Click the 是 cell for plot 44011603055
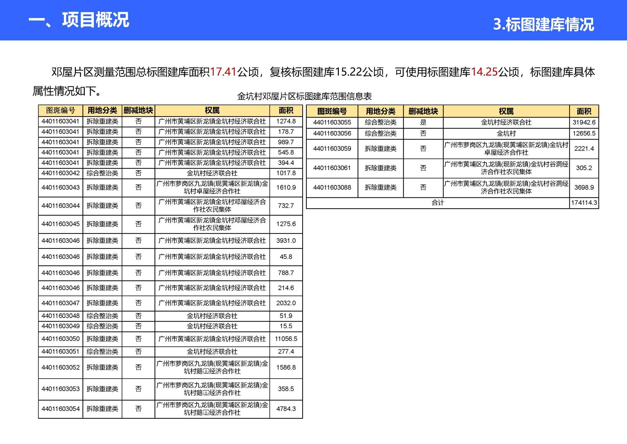The width and height of the screenshot is (627, 444). 423,122
